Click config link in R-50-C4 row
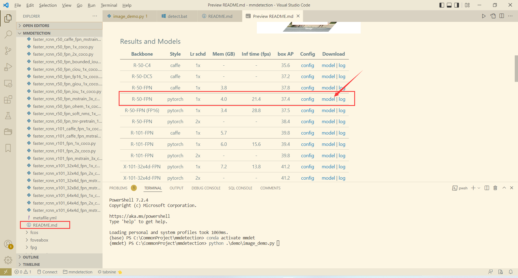Screen dimensions: 518x278 tap(308, 65)
